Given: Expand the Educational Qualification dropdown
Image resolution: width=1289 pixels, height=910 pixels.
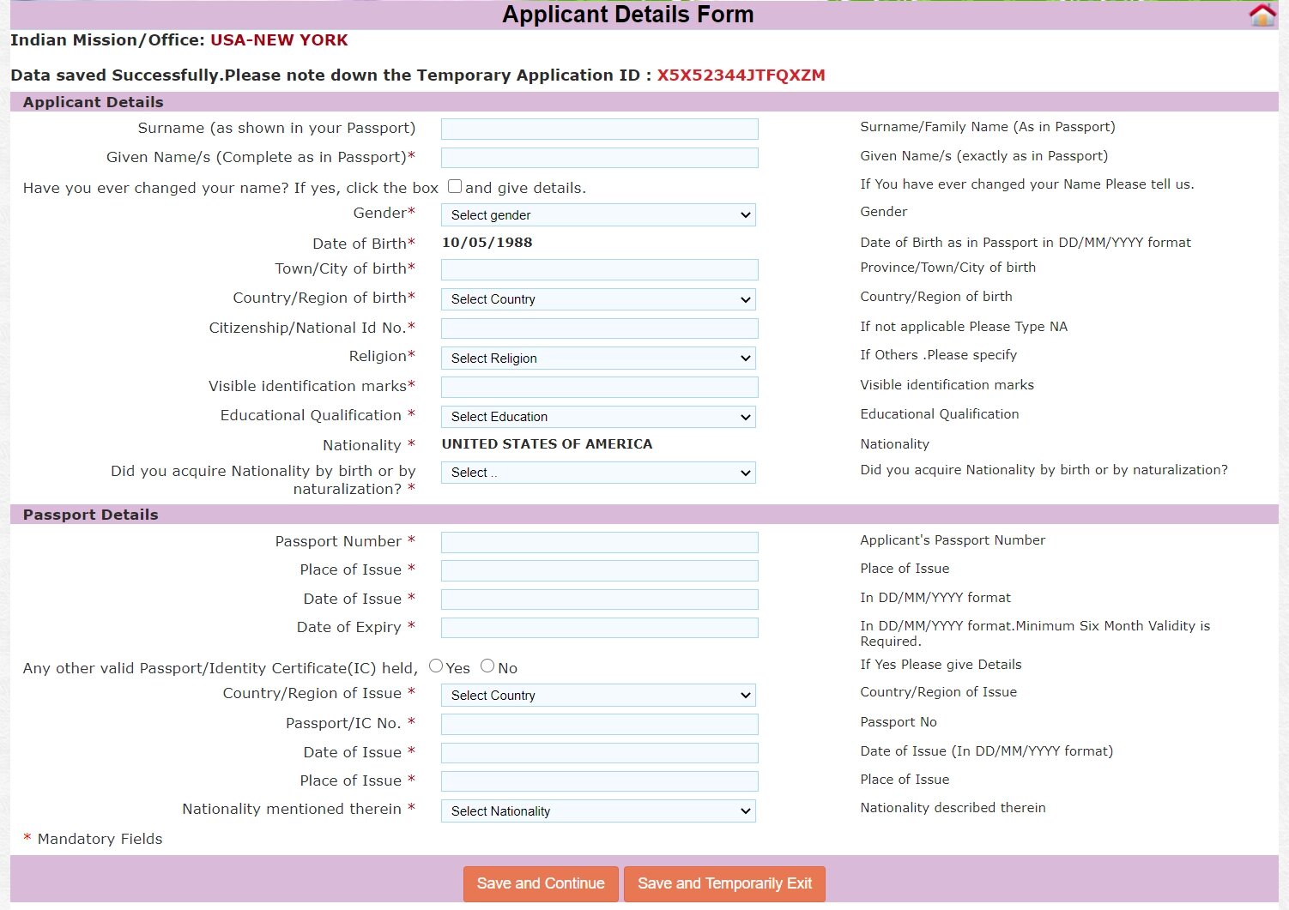Looking at the screenshot, I should coord(598,417).
